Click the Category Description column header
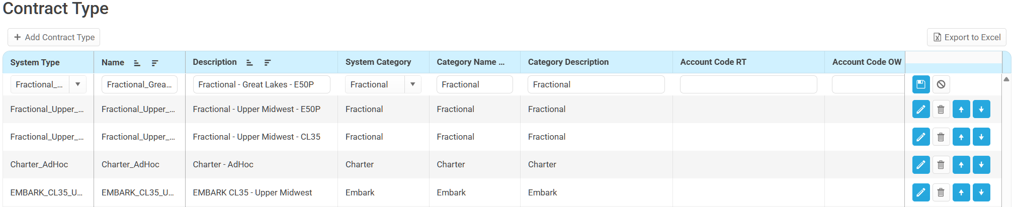 pyautogui.click(x=568, y=62)
